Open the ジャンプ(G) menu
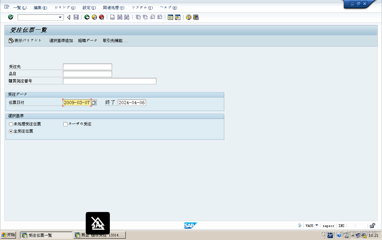The width and height of the screenshot is (382, 240). tap(65, 8)
